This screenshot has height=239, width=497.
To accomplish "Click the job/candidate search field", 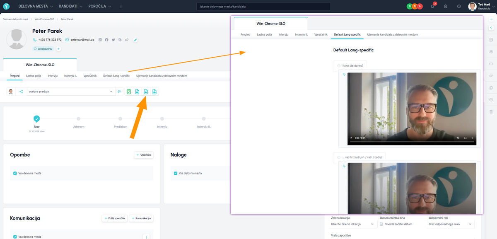I will coord(263,7).
